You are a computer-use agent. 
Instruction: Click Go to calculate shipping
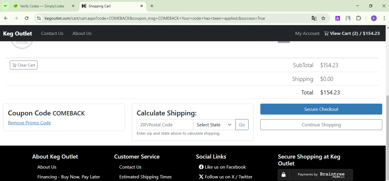point(242,125)
